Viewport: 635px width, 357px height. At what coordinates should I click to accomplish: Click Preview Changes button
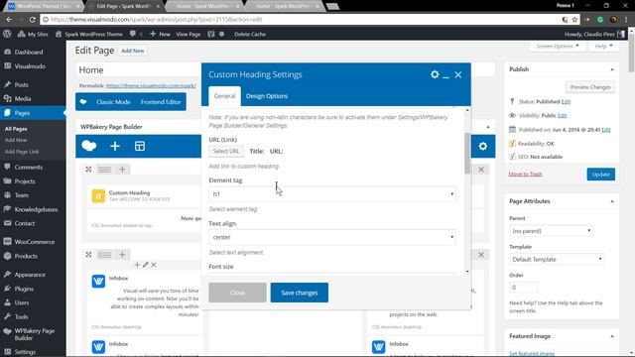pyautogui.click(x=590, y=87)
